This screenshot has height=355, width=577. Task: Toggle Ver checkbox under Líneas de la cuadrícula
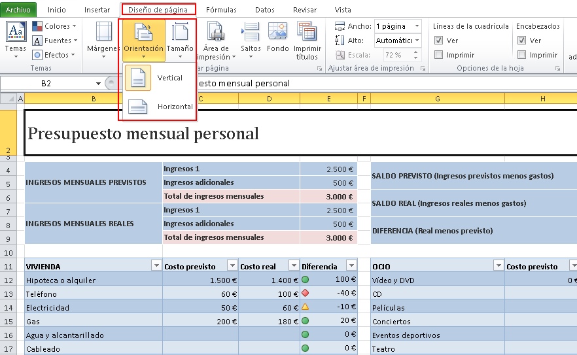[x=439, y=41]
